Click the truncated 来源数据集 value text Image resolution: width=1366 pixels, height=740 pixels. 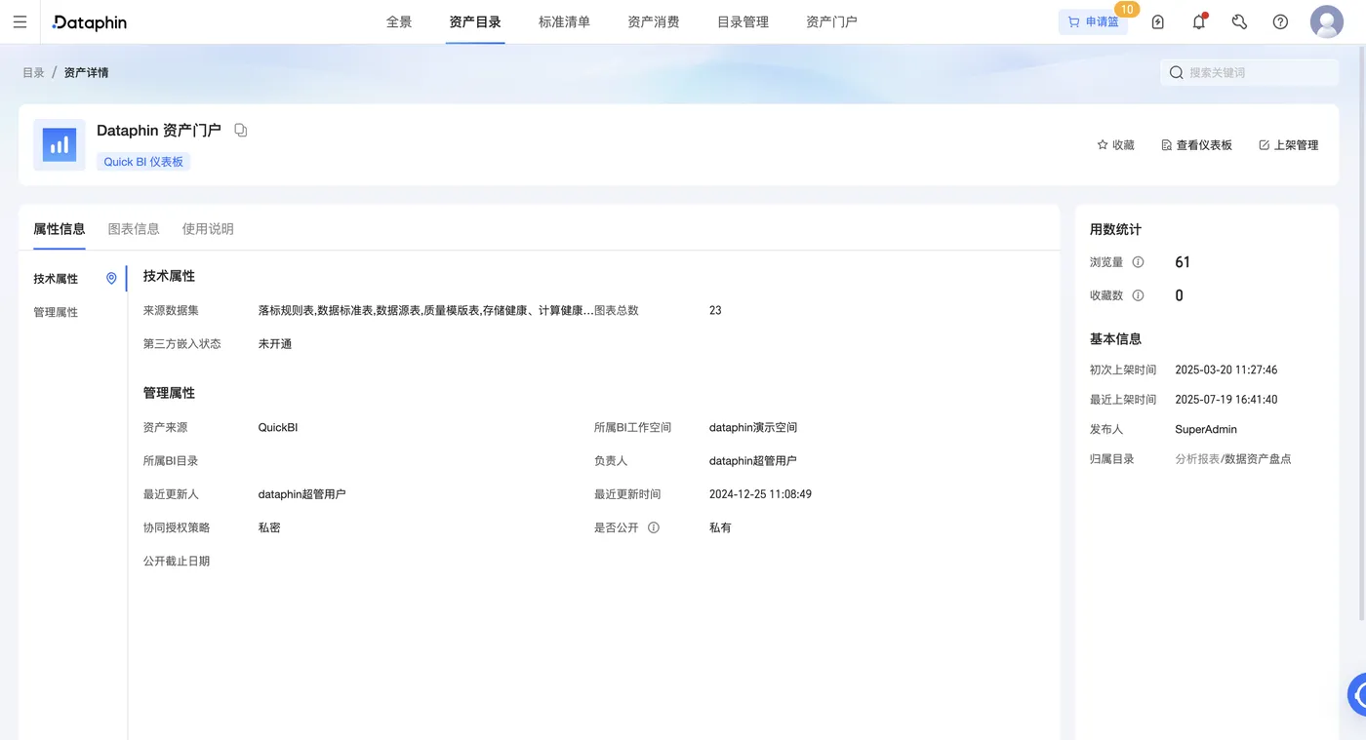[425, 310]
